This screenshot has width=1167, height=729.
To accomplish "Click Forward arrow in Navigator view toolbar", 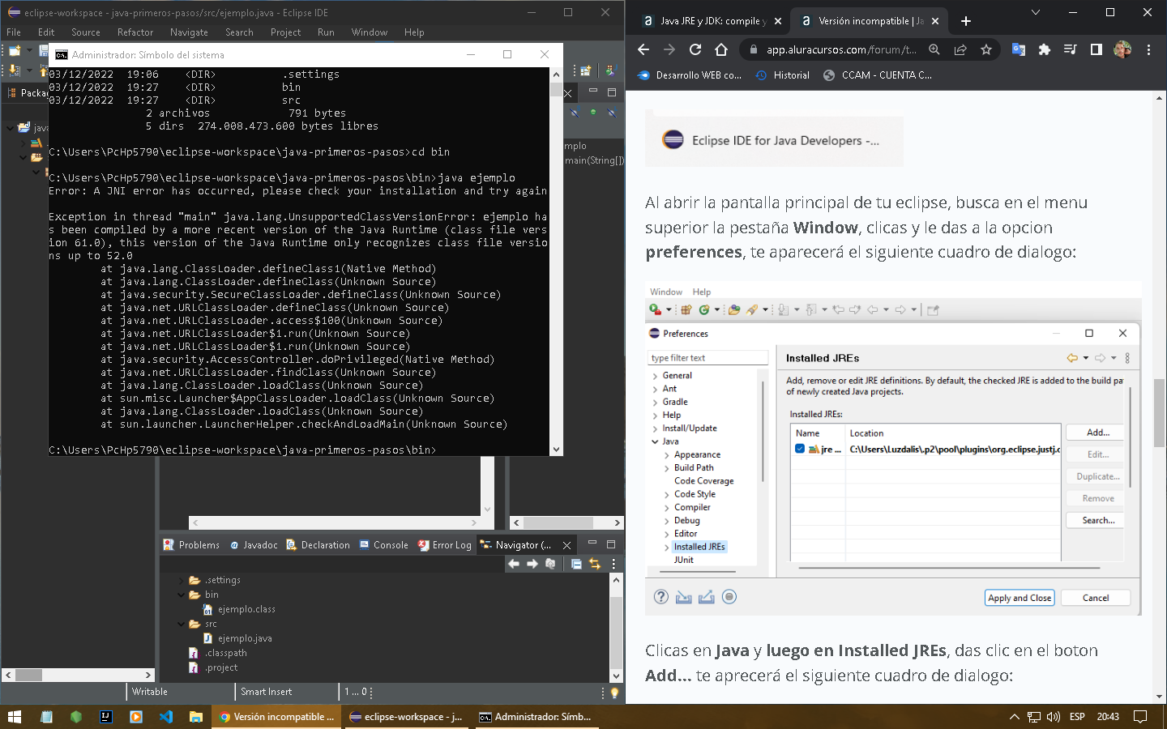I will coord(532,564).
